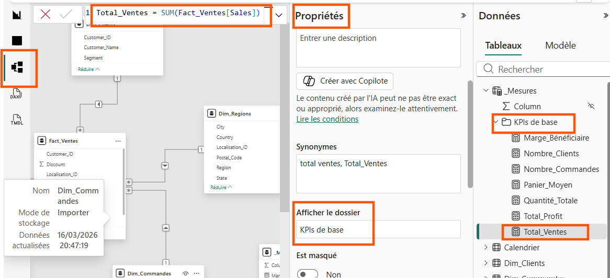Screen dimensions: 610x278
Task: Select the Tableaux tab
Action: coord(503,45)
